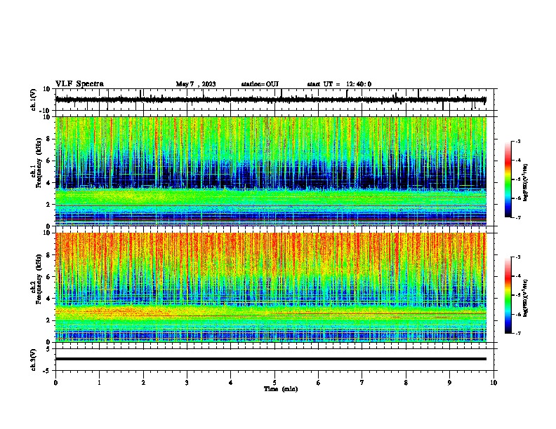The height and width of the screenshot is (429, 556).
Task: Click the ch.2 color bar log(PSD) unit label
Action: coord(526,298)
